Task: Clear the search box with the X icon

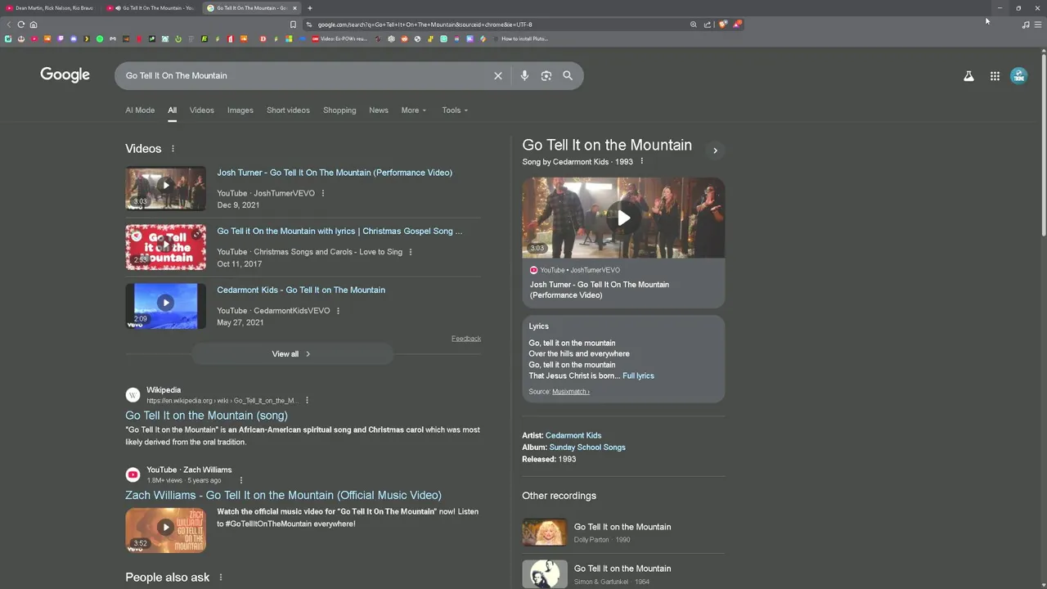Action: tap(497, 75)
